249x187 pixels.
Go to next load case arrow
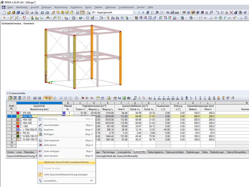tap(143, 12)
